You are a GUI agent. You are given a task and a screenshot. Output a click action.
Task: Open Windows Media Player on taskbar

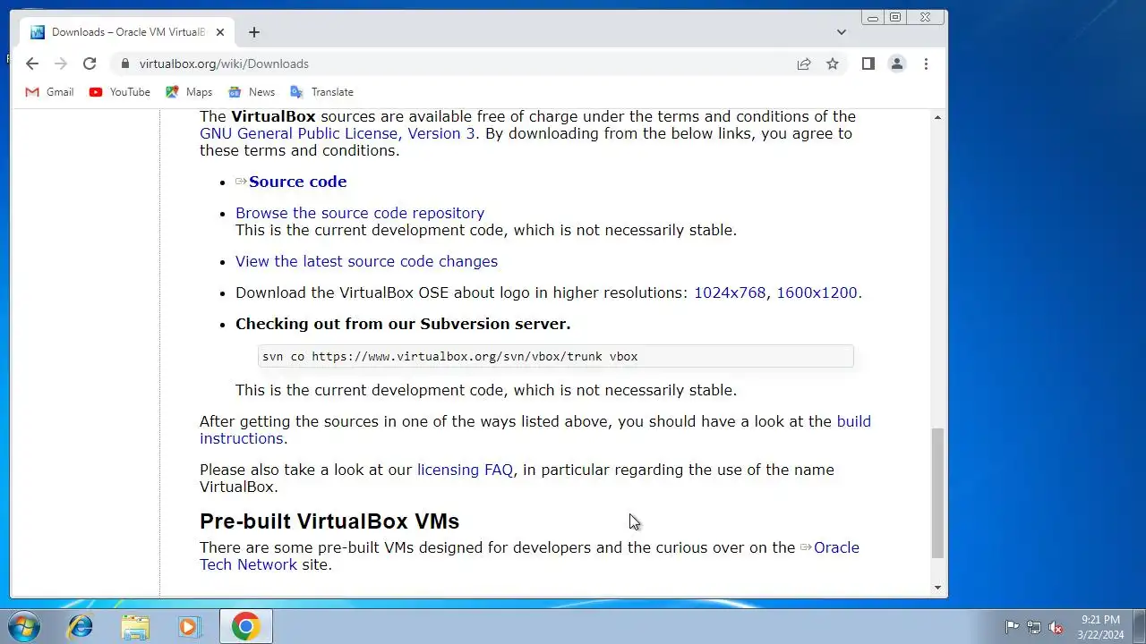[189, 627]
